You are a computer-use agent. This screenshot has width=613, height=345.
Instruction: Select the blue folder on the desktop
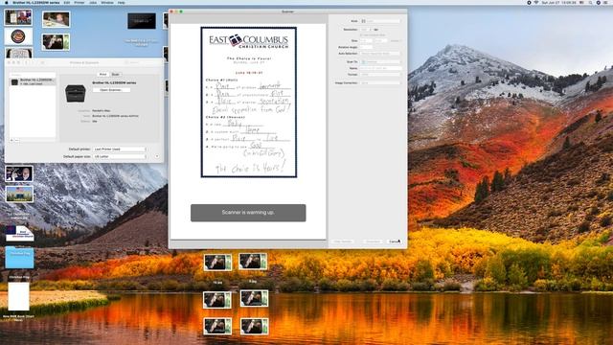[x=19, y=258]
